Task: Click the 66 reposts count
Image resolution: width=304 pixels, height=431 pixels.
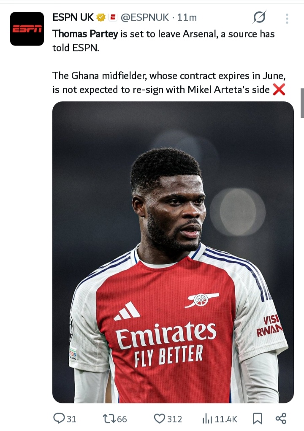Action: [x=122, y=419]
